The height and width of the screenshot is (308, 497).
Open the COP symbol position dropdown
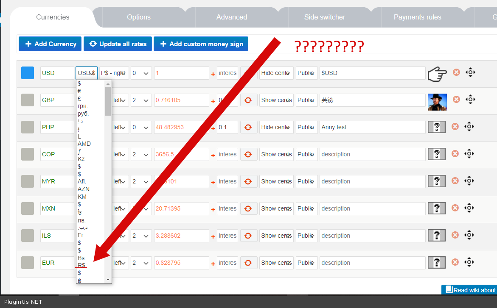point(120,154)
